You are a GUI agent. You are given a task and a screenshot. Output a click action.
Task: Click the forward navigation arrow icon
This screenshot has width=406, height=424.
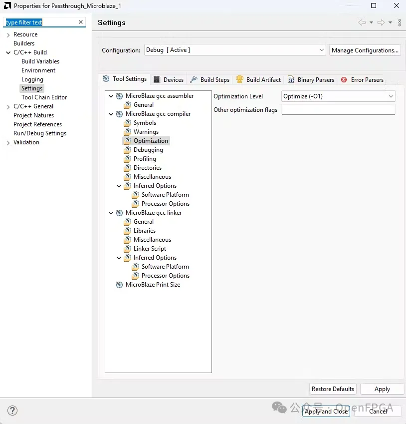click(381, 22)
